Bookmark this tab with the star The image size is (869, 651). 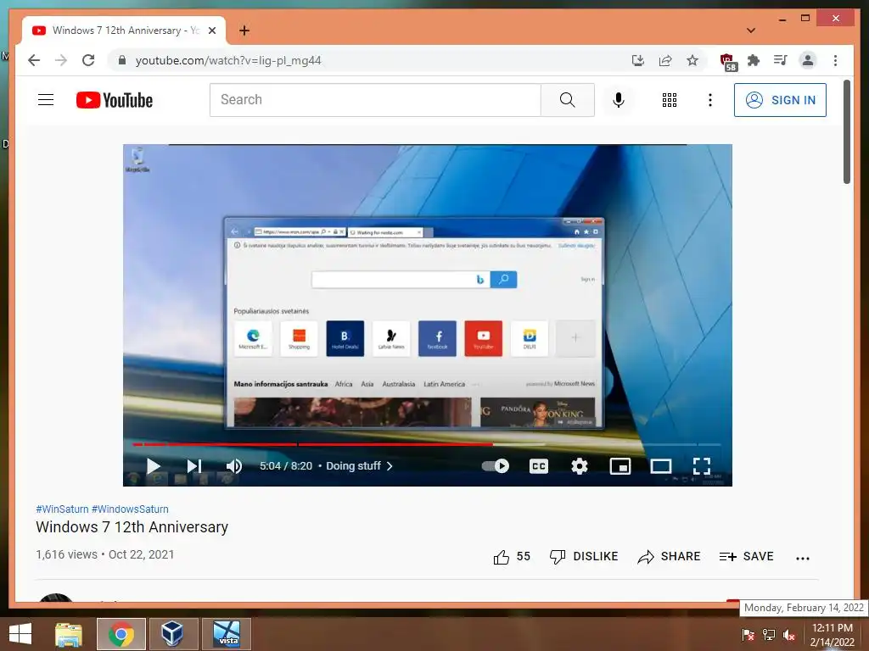tap(692, 60)
